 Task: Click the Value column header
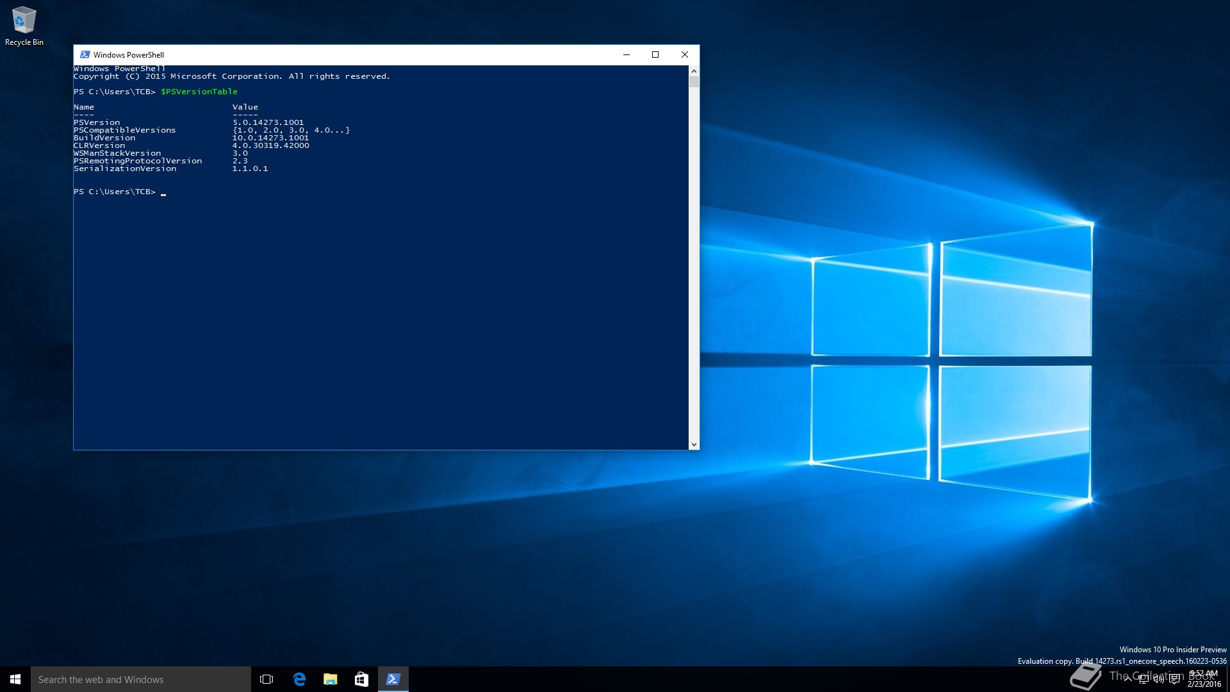coord(245,107)
